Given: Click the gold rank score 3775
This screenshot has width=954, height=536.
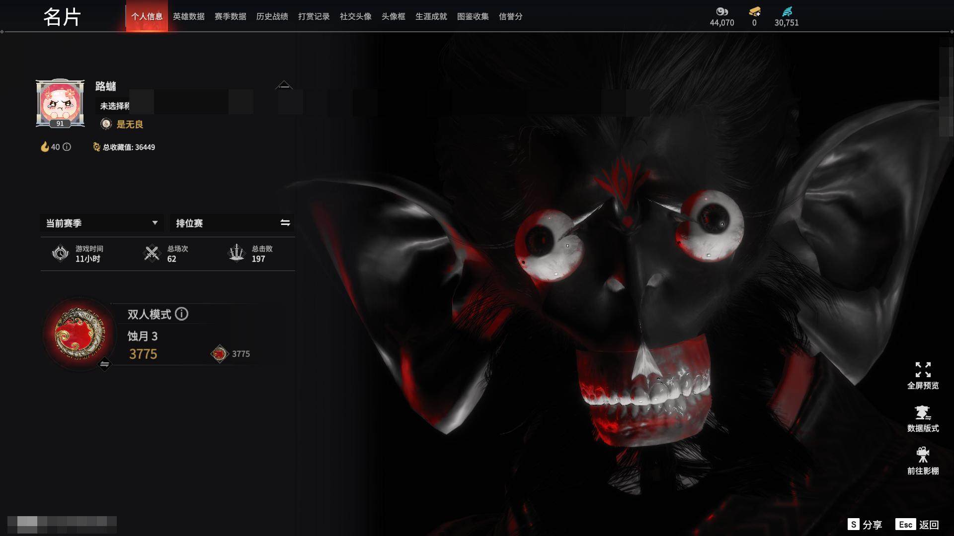Looking at the screenshot, I should (x=143, y=354).
